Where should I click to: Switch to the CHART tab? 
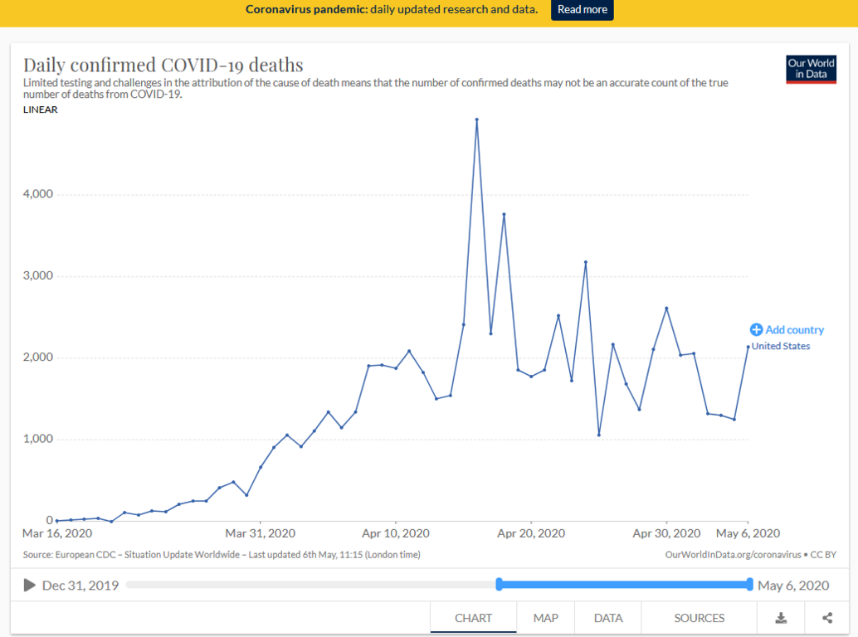tap(473, 618)
